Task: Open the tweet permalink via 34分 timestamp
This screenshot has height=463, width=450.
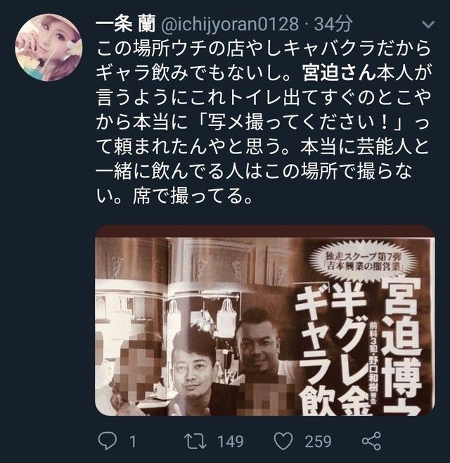Action: (333, 24)
